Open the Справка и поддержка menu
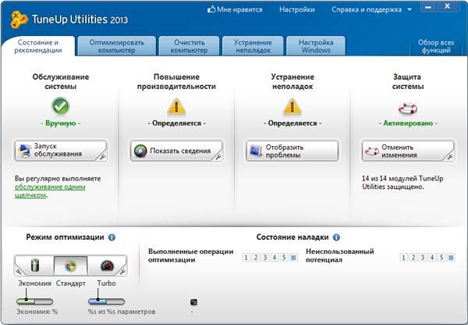Image resolution: width=468 pixels, height=325 pixels. coord(367,9)
